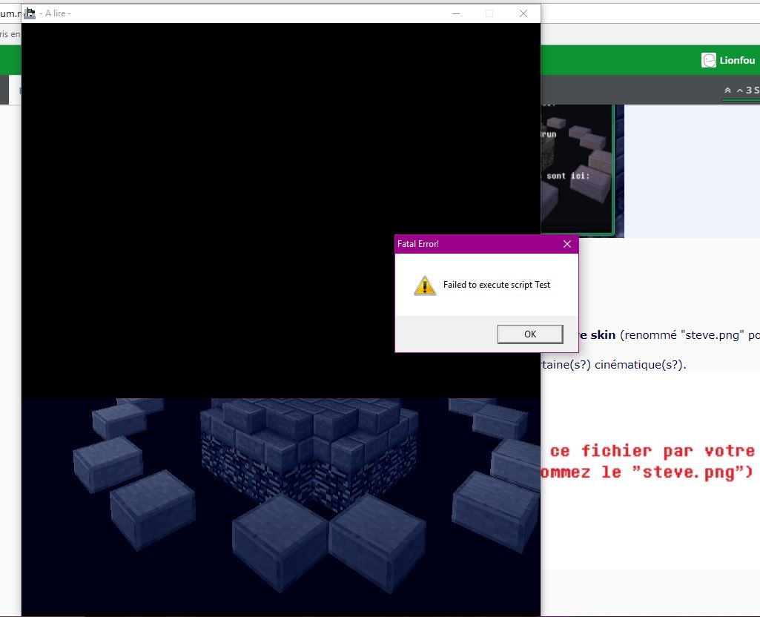
Task: Minimize the 'A lire' game window
Action: coord(455,13)
